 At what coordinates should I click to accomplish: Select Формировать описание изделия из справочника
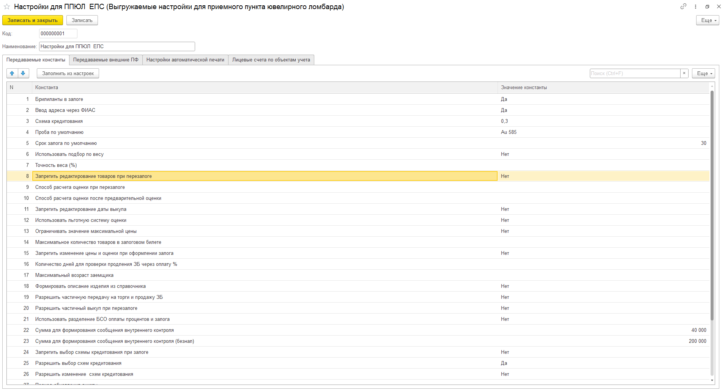pyautogui.click(x=358, y=286)
